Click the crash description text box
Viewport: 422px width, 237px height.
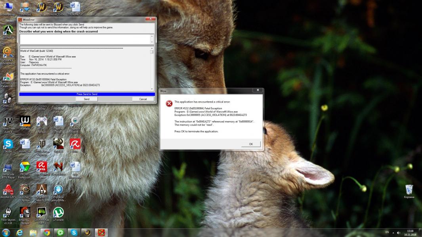(x=84, y=39)
